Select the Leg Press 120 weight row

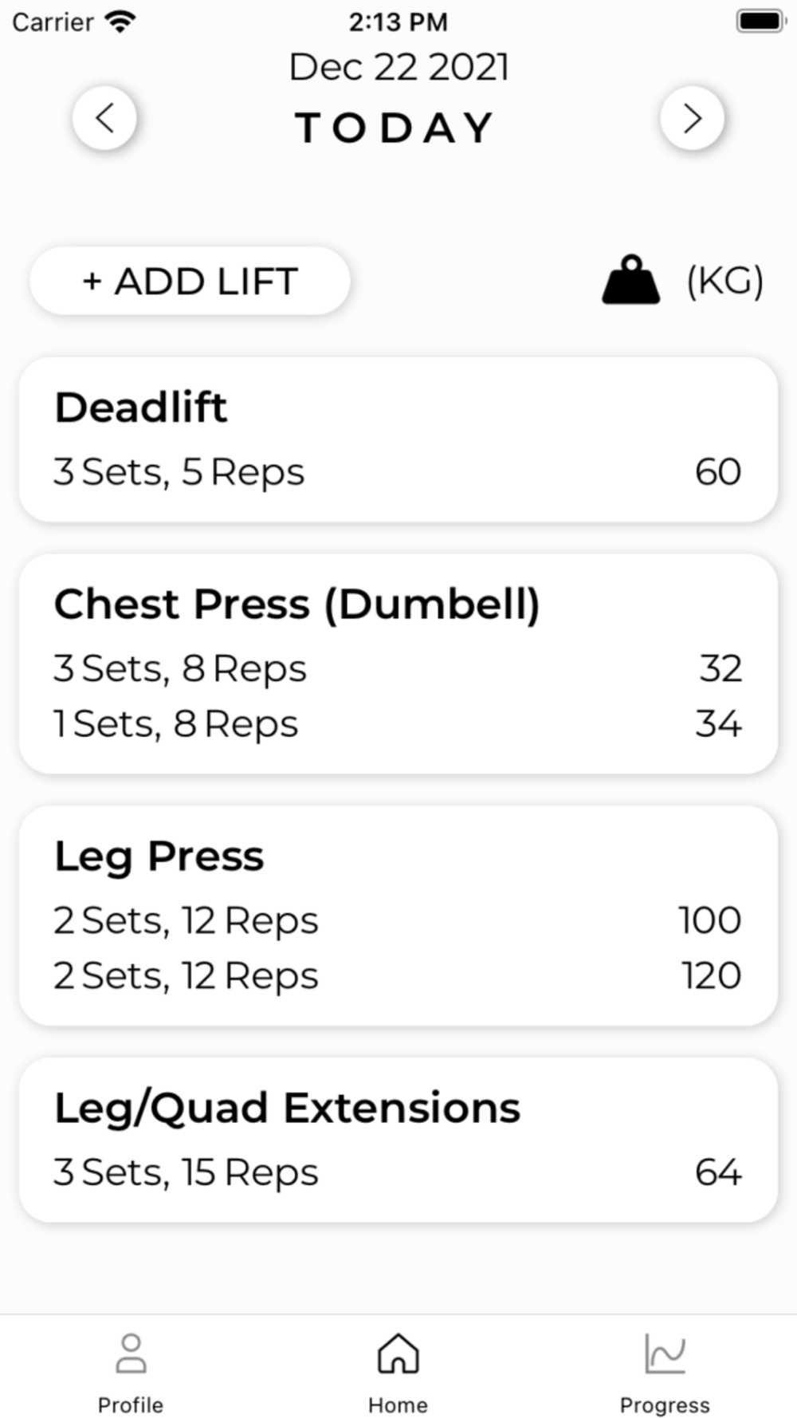[398, 976]
